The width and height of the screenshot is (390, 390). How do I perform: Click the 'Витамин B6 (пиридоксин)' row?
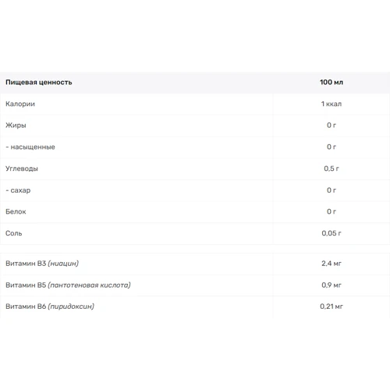195,307
